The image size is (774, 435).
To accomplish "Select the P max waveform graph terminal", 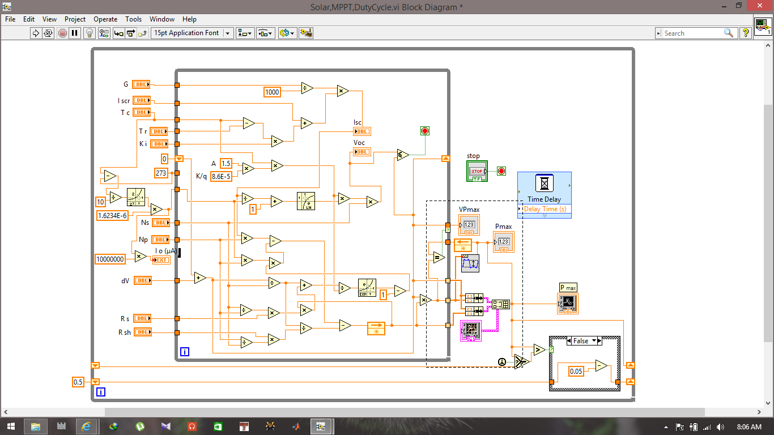I will (x=568, y=304).
